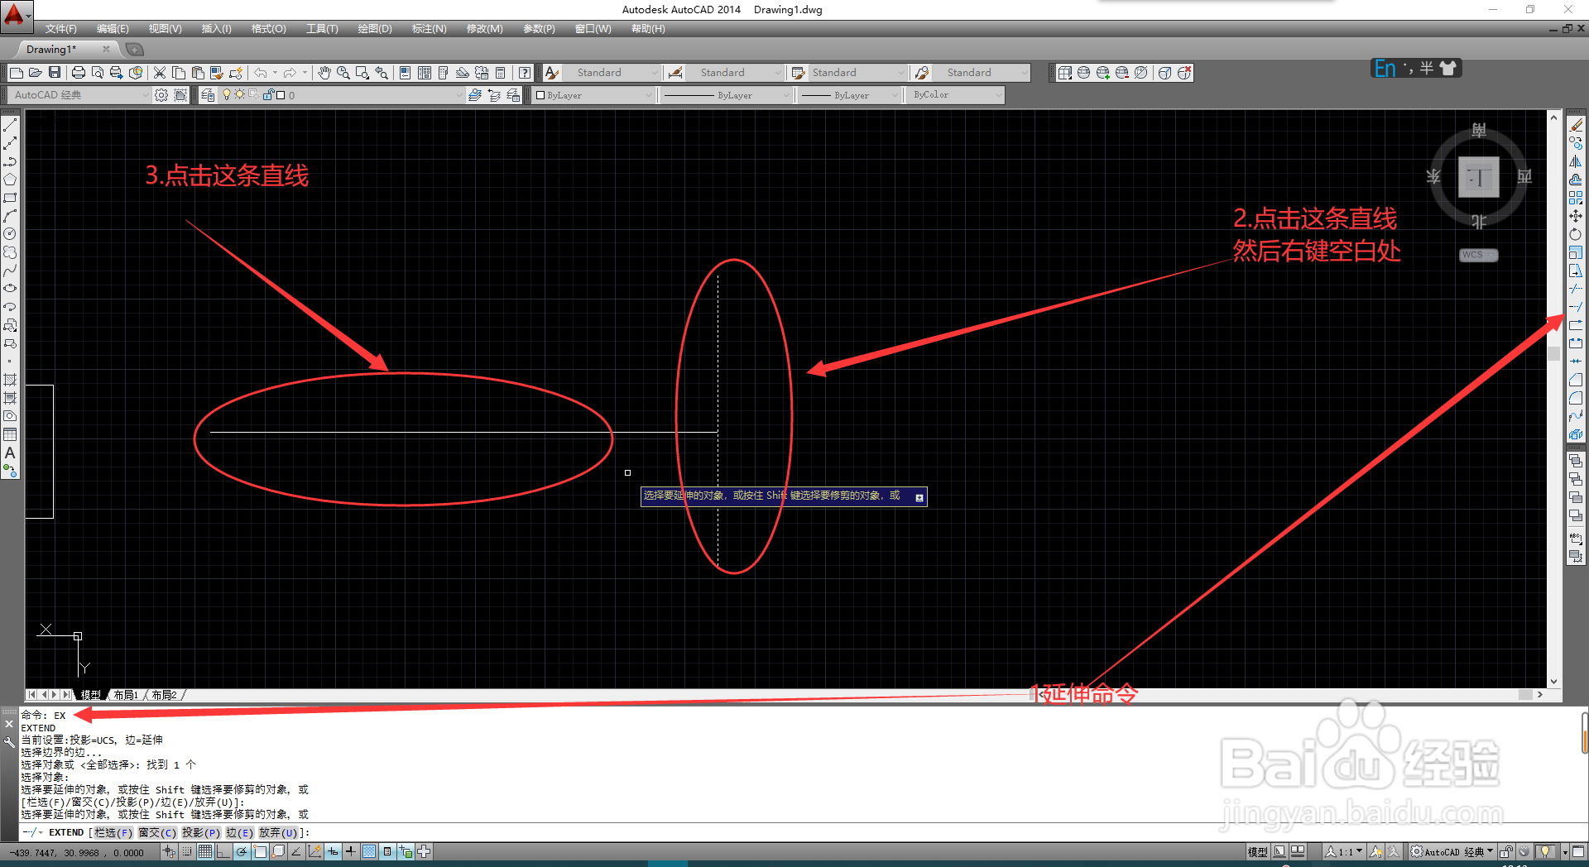Image resolution: width=1589 pixels, height=867 pixels.
Task: Click the WCS label under ViewCube
Action: pos(1478,255)
